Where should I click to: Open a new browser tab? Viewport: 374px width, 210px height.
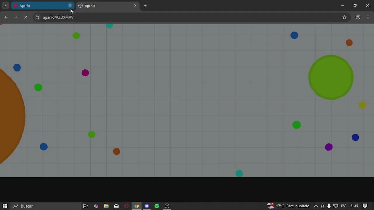pos(145,6)
